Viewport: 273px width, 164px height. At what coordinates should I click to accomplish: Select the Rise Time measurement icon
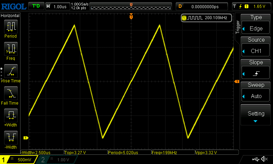11,71
